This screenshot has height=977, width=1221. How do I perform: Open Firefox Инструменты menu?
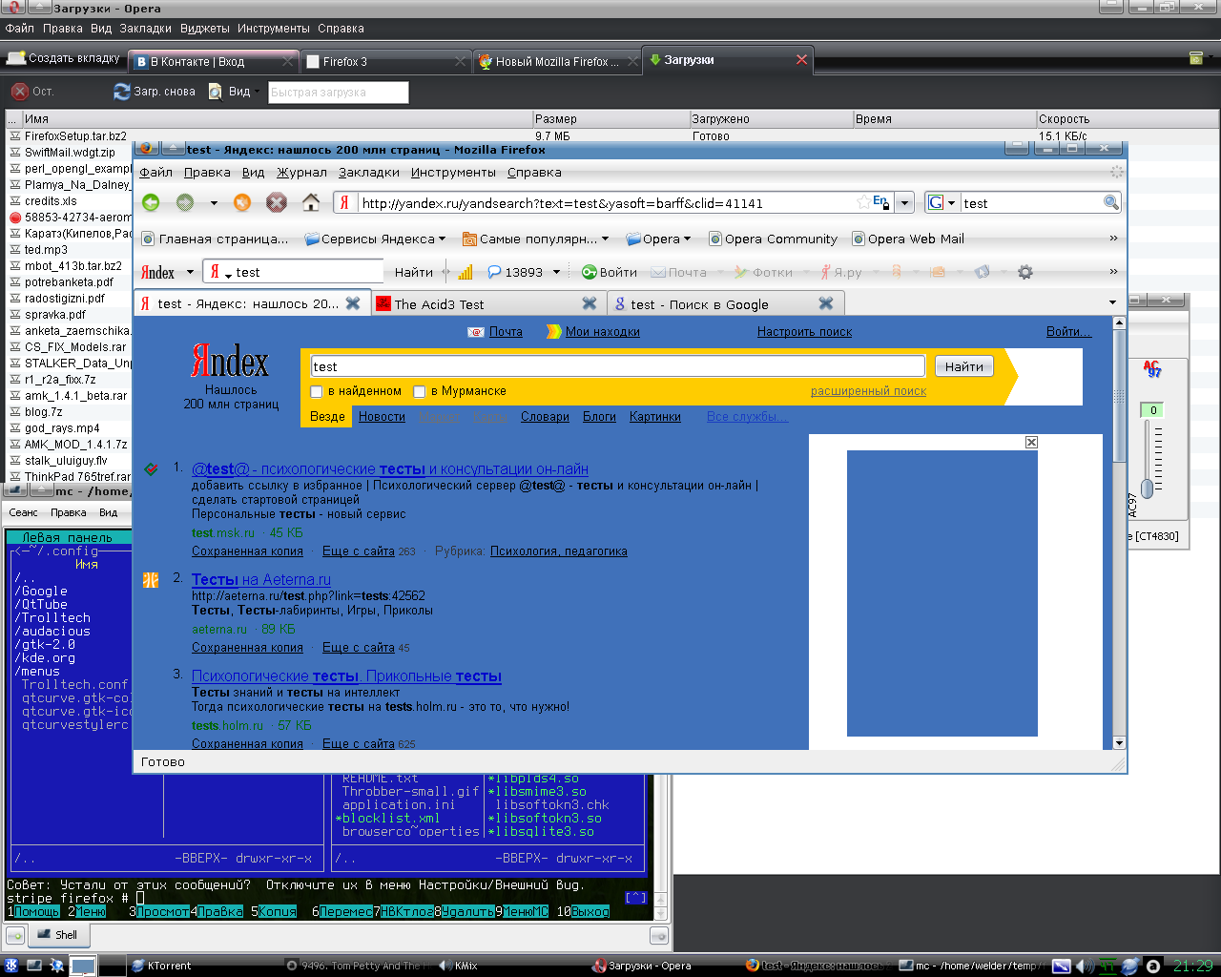(x=453, y=173)
